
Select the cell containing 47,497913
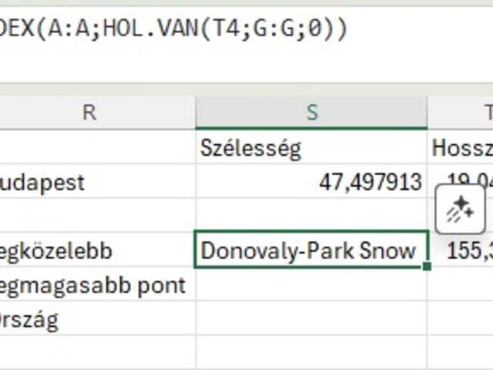coord(311,183)
